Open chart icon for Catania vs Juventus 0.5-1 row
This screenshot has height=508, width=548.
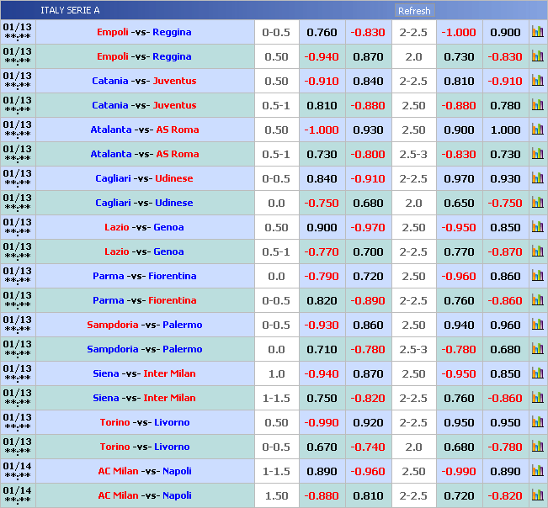[x=537, y=105]
